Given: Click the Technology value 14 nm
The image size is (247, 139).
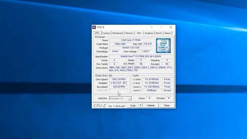Looking at the screenshot, I should click(x=115, y=51).
